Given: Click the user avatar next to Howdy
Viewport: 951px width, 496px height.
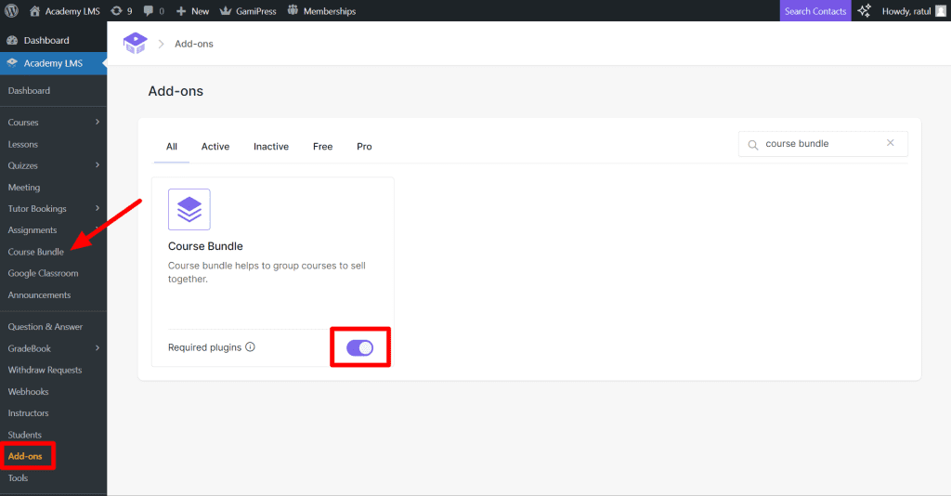Looking at the screenshot, I should (941, 11).
